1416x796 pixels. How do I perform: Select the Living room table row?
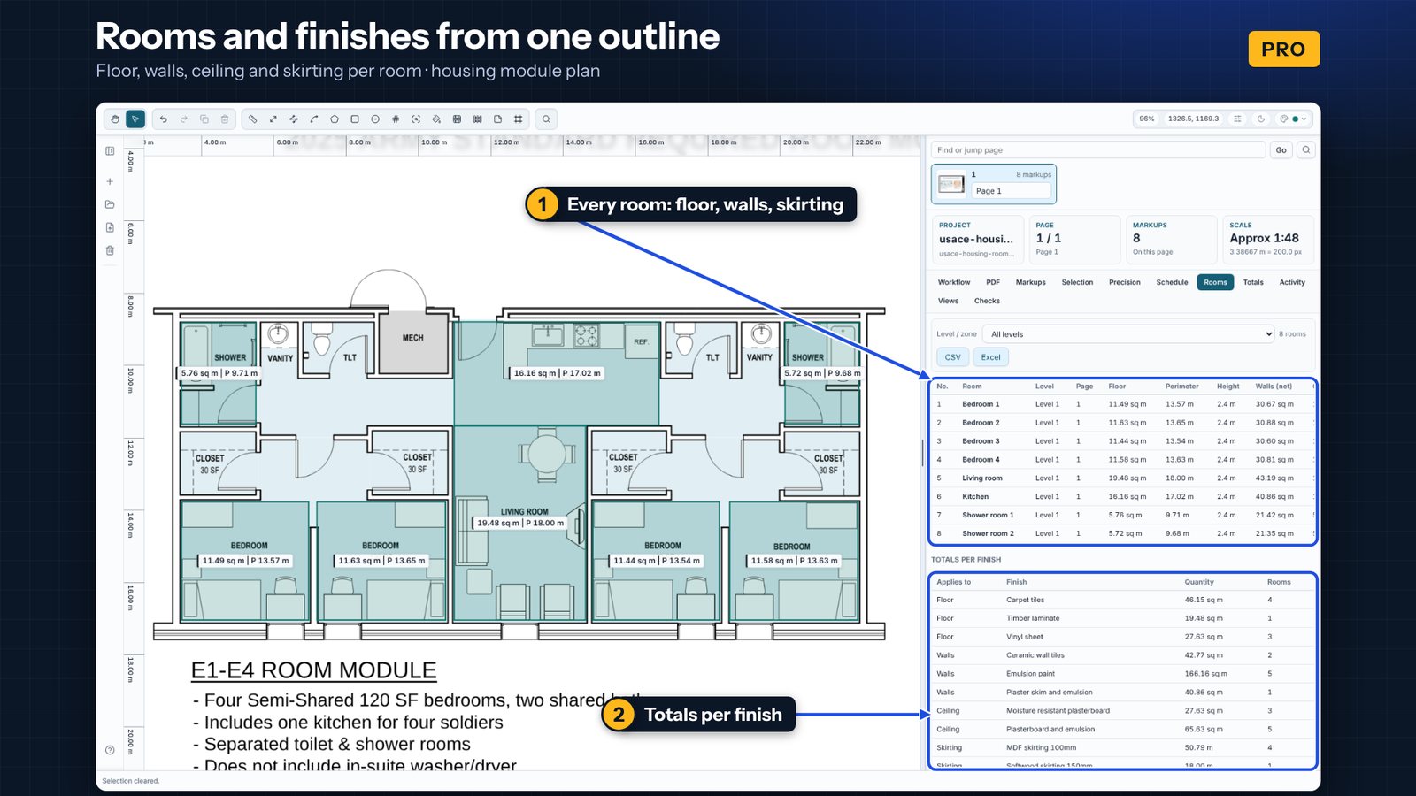[x=1122, y=478]
